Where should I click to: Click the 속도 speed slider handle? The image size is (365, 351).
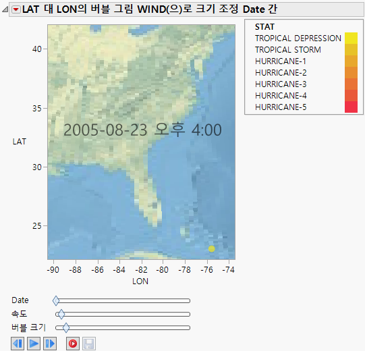coord(61,314)
